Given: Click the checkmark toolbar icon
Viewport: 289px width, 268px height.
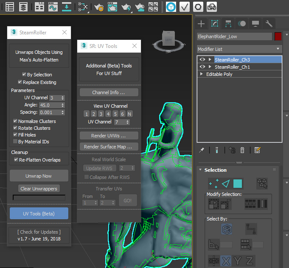Looking at the screenshot, I should click(x=185, y=7).
